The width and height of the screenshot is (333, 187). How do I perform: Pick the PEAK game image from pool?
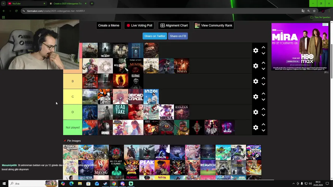tap(147, 168)
